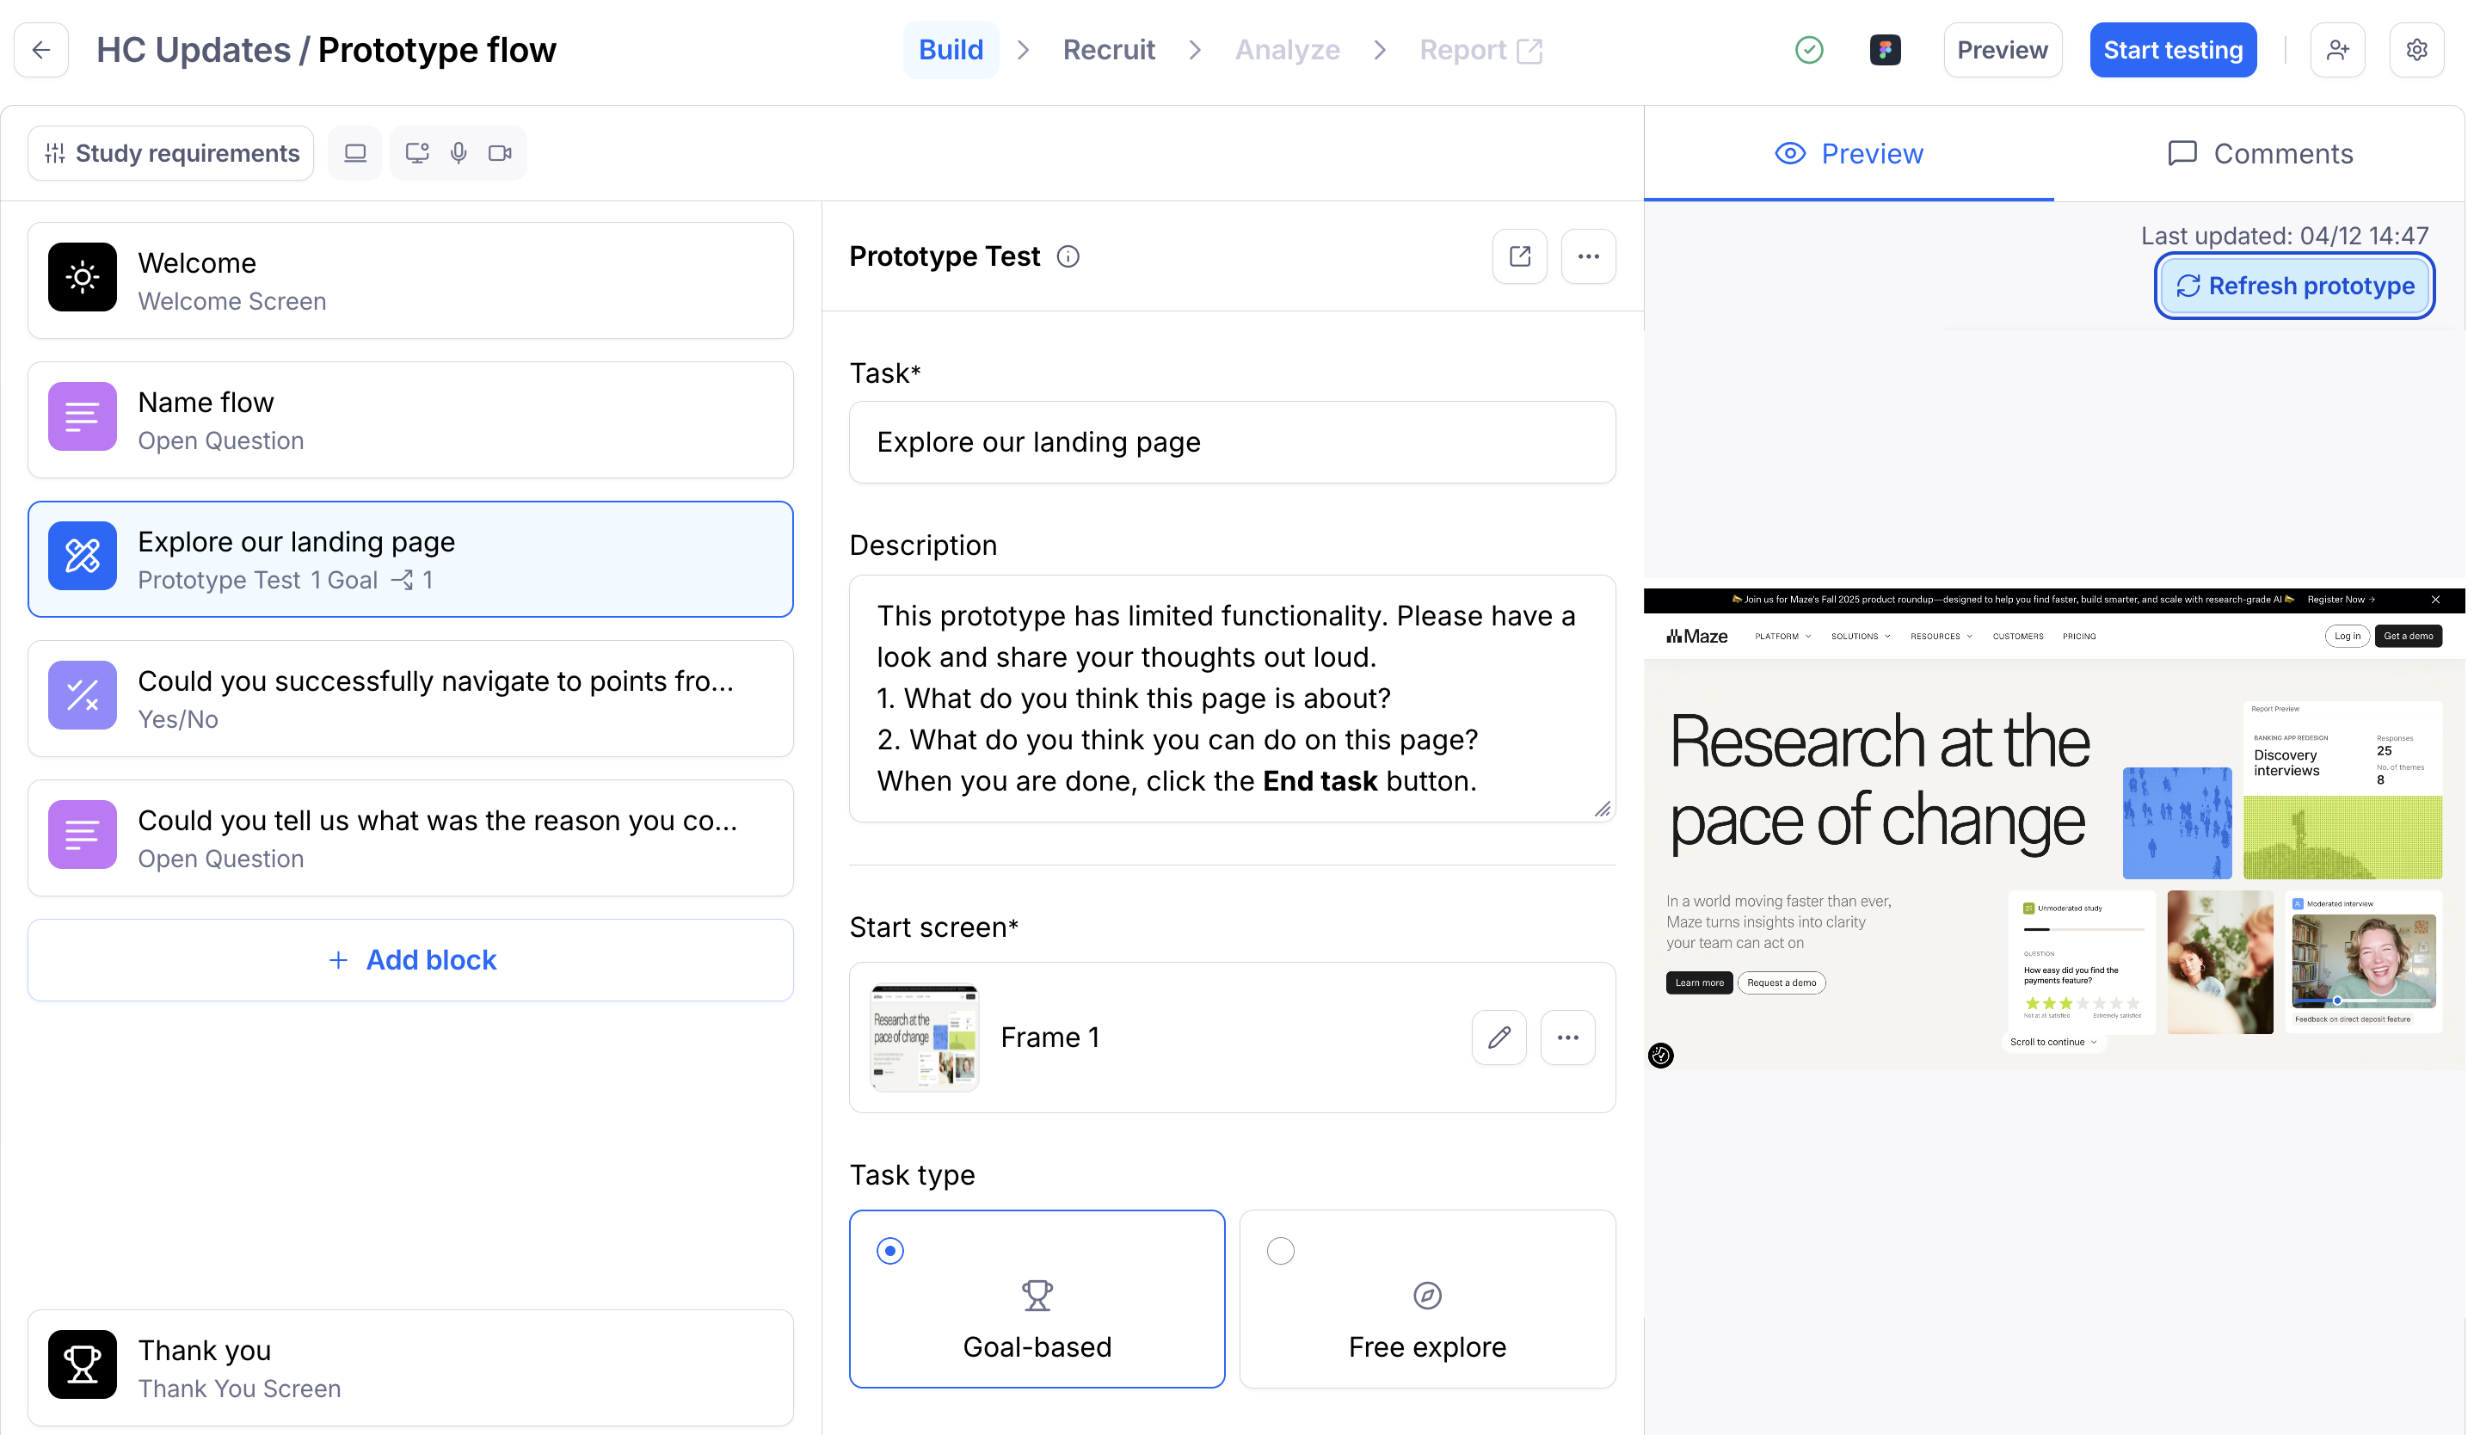Click the Prototype Test info icon
This screenshot has width=2474, height=1435.
pos(1068,256)
